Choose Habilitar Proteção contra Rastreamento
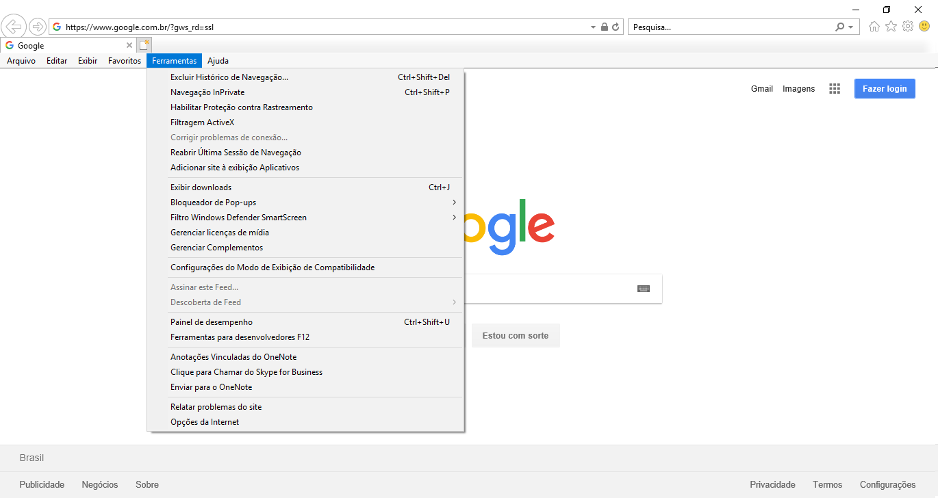Screen dimensions: 938x498 tap(306, 107)
